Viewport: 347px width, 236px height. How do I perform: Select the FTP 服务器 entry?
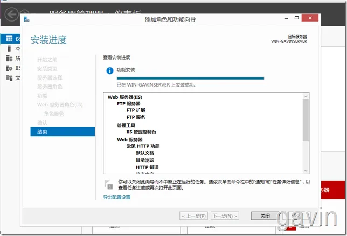click(129, 104)
